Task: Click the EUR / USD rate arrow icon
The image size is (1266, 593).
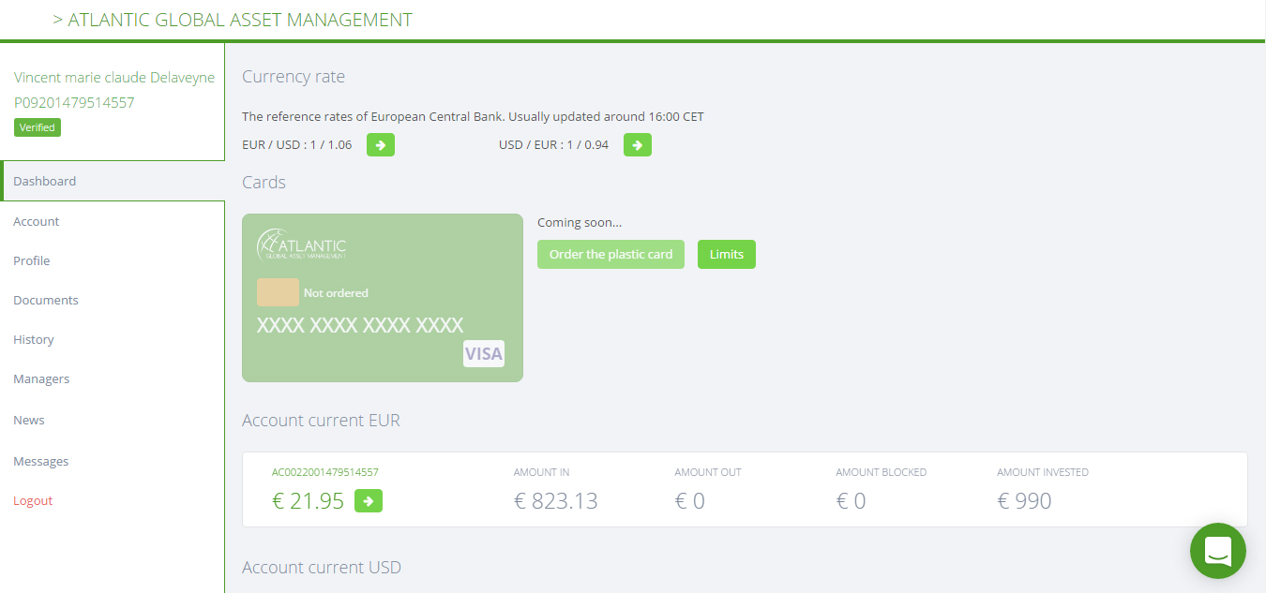Action: 381,145
